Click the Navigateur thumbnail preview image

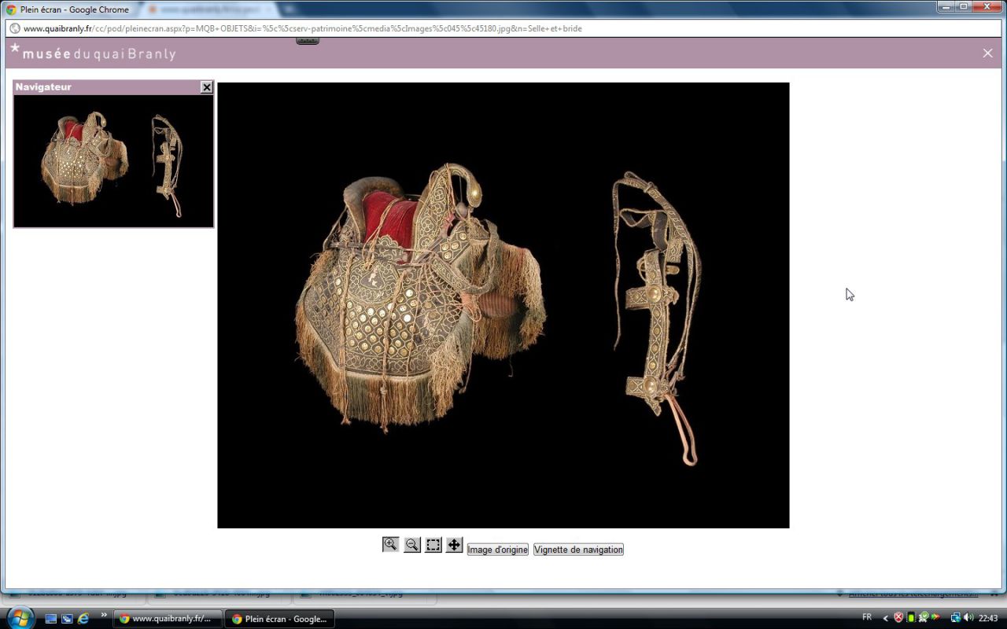tap(113, 161)
